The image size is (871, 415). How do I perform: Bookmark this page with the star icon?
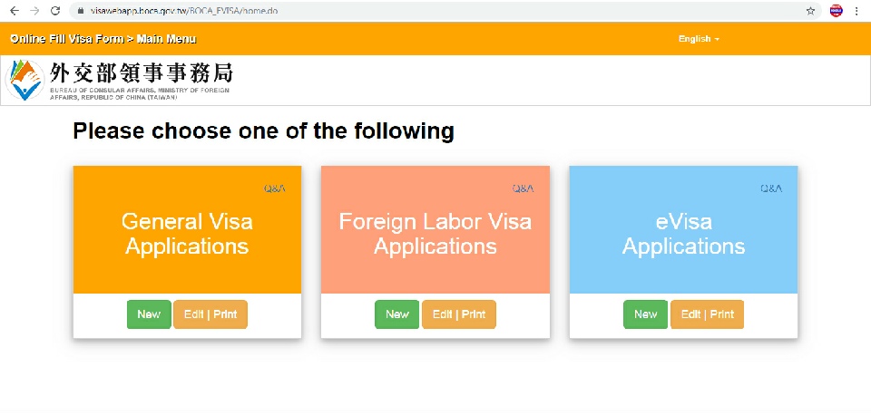pos(810,10)
